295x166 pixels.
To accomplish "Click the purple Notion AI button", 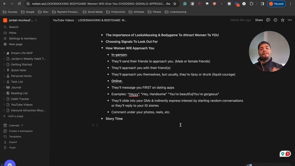I will tap(10, 163).
